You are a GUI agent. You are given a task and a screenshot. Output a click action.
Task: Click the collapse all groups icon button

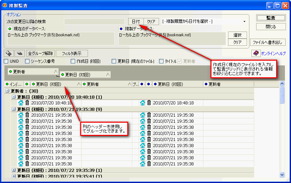point(20,53)
